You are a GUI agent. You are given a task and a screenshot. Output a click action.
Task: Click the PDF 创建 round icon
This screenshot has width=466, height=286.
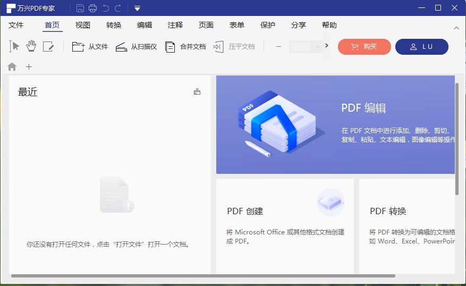(331, 202)
